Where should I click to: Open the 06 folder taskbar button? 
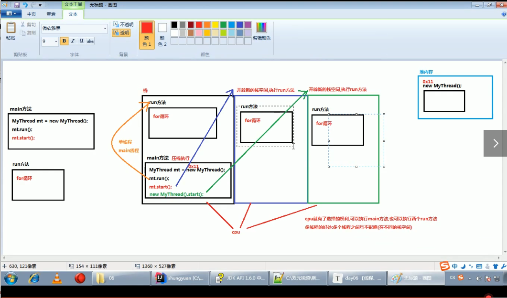click(120, 278)
